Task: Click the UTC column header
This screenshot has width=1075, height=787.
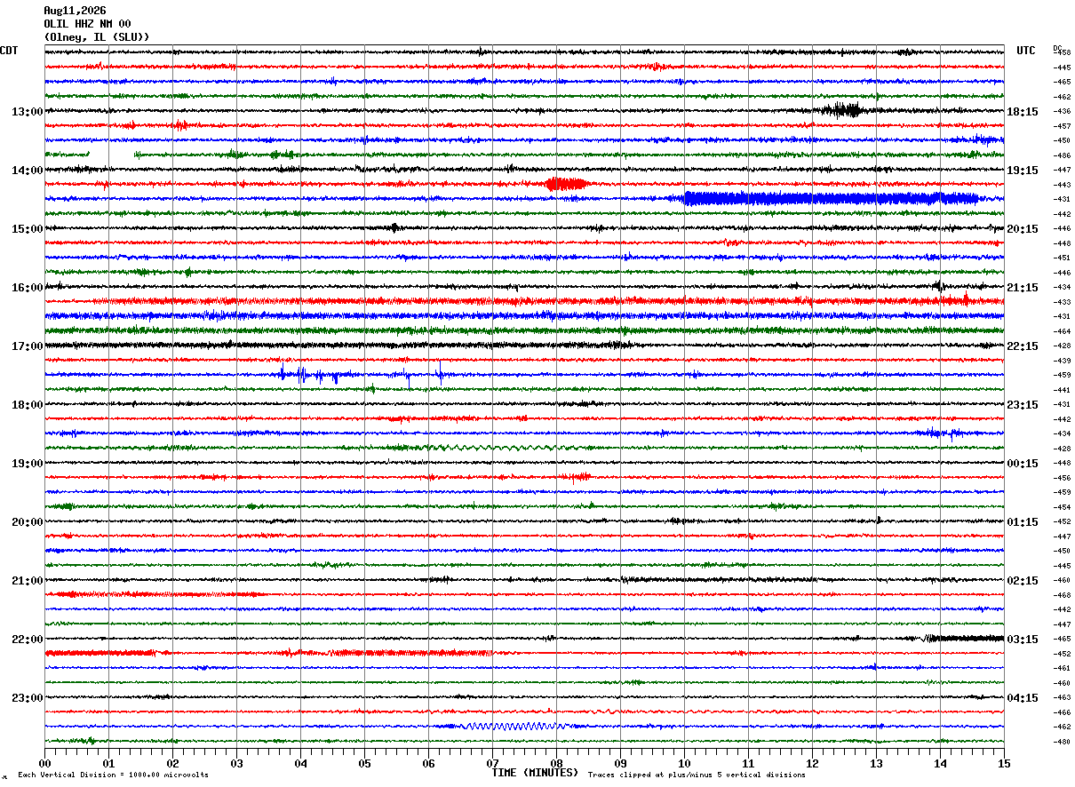Action: point(1026,51)
